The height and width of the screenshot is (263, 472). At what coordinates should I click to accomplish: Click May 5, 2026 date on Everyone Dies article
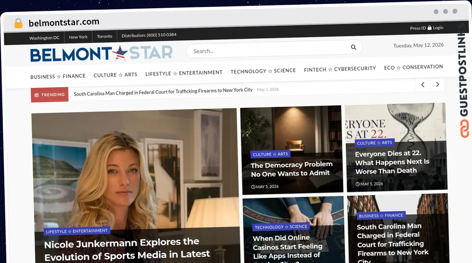click(x=369, y=184)
